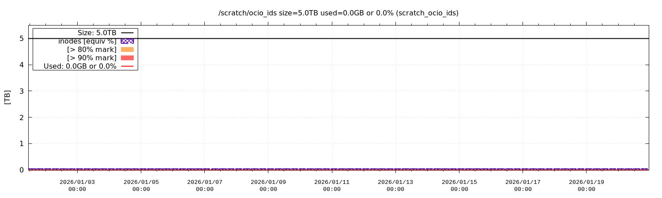Click the purple hatched inodes legend swatch

click(127, 41)
